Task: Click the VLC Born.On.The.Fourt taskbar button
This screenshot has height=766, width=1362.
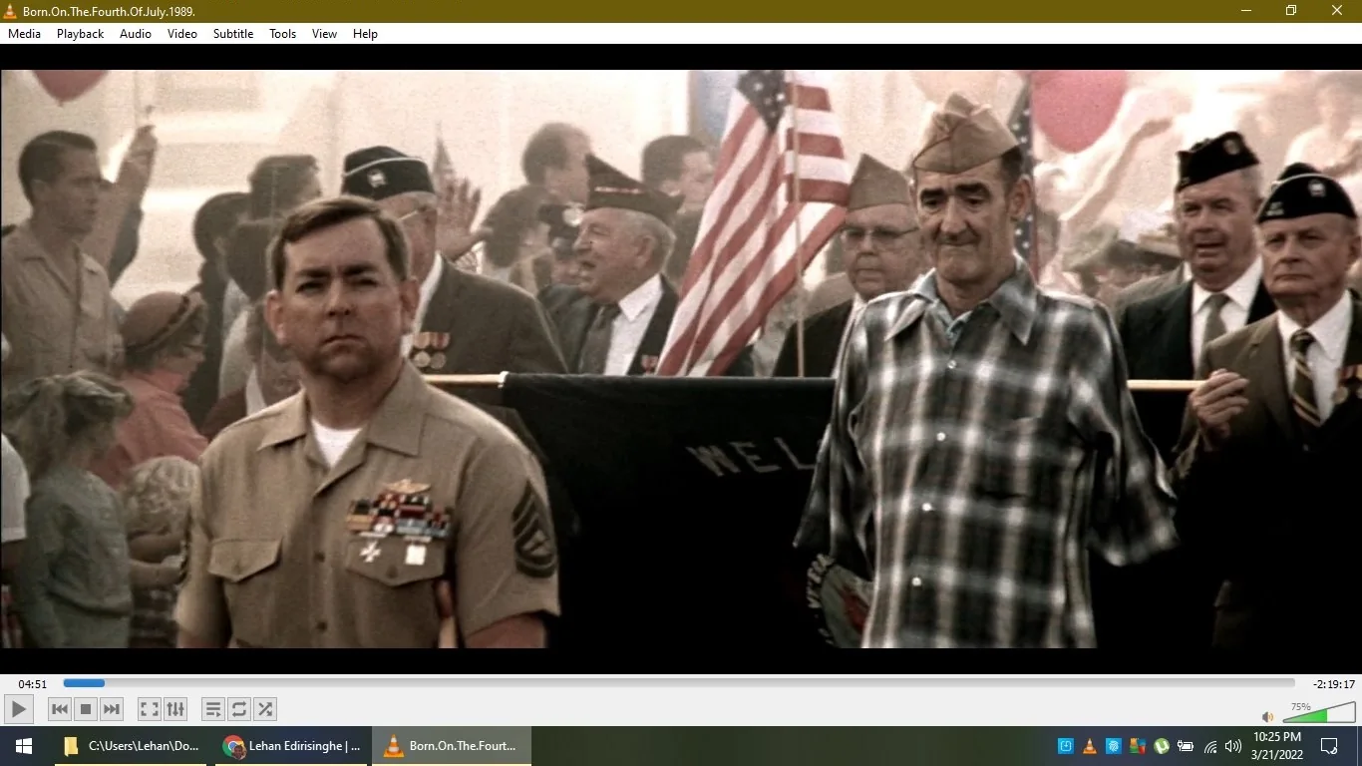Action: tap(452, 746)
